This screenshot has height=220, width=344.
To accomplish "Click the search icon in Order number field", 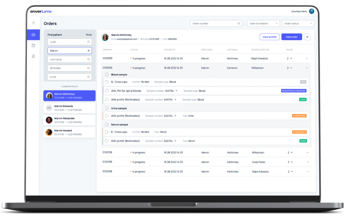I will pos(239,23).
